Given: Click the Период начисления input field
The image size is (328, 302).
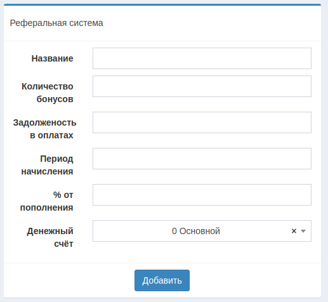Looking at the screenshot, I should point(202,159).
